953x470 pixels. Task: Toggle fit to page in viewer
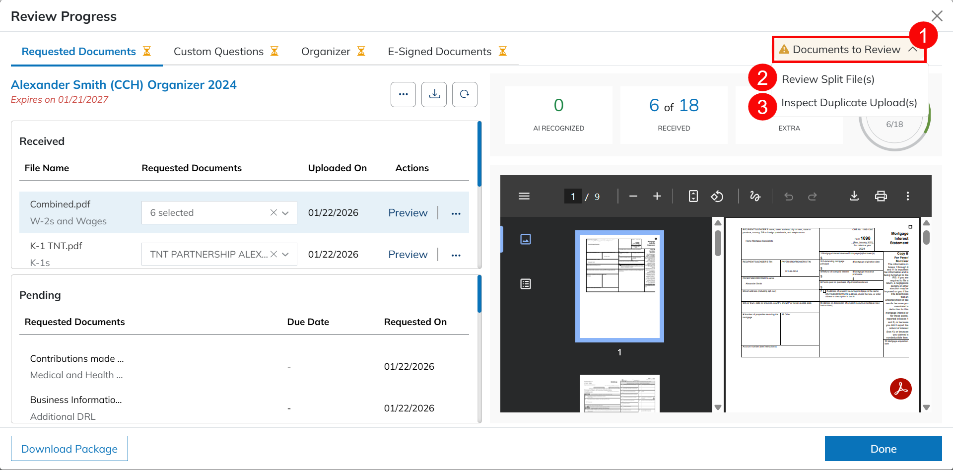click(x=693, y=197)
